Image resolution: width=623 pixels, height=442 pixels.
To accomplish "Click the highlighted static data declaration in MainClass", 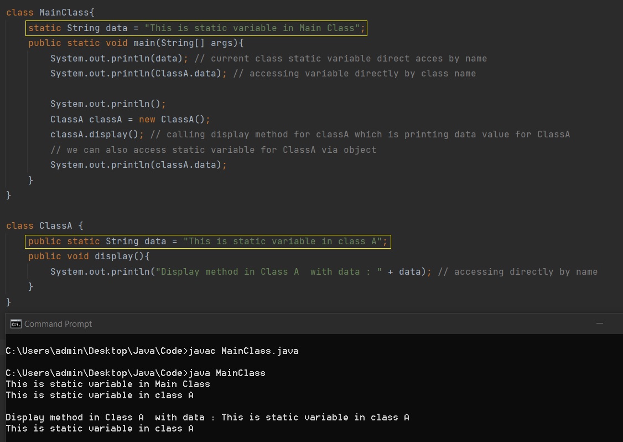I will (x=196, y=28).
